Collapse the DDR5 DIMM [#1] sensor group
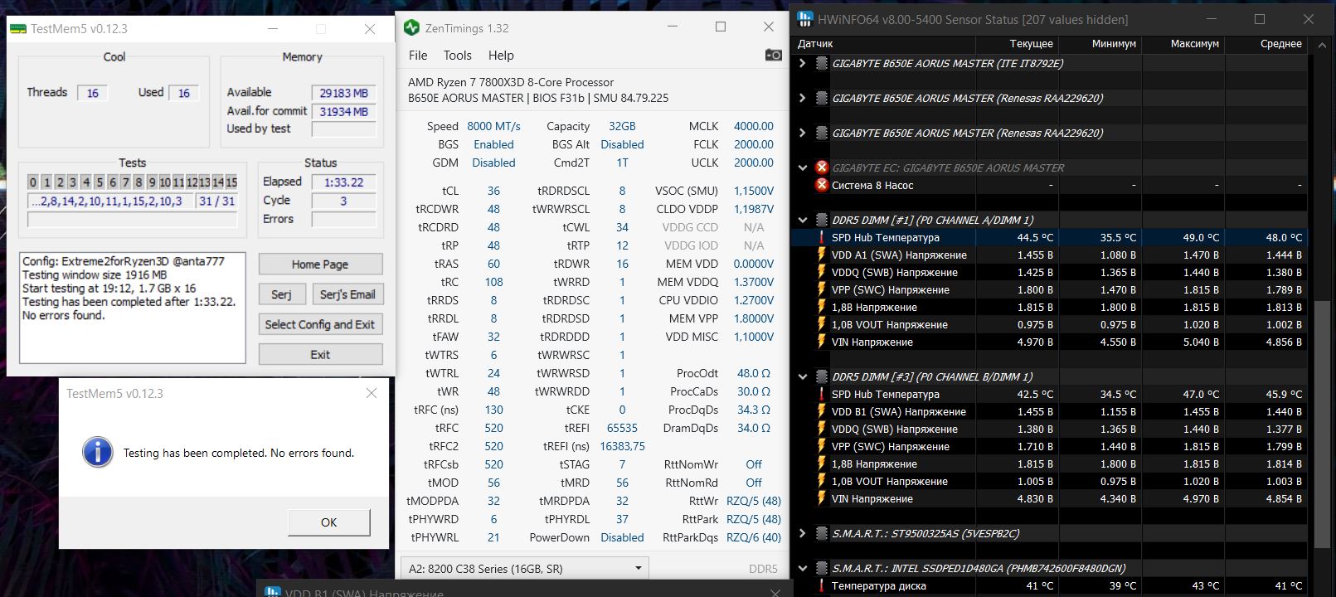1336x597 pixels. (x=802, y=220)
